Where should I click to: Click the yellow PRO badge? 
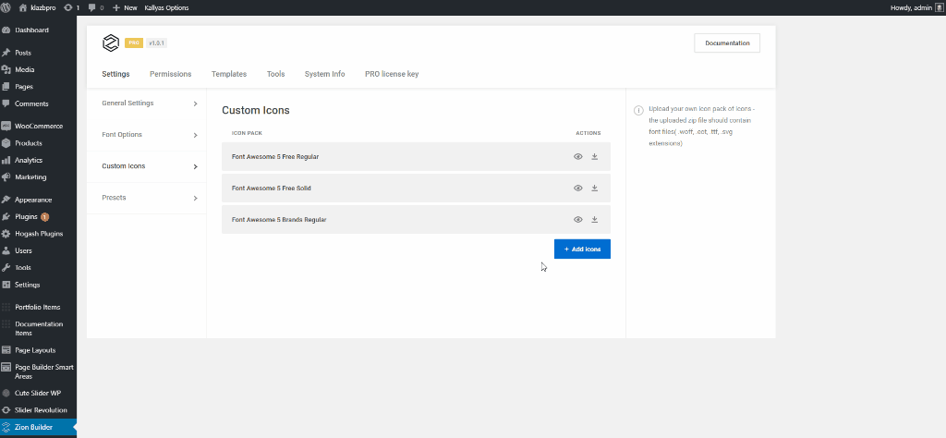pyautogui.click(x=133, y=43)
